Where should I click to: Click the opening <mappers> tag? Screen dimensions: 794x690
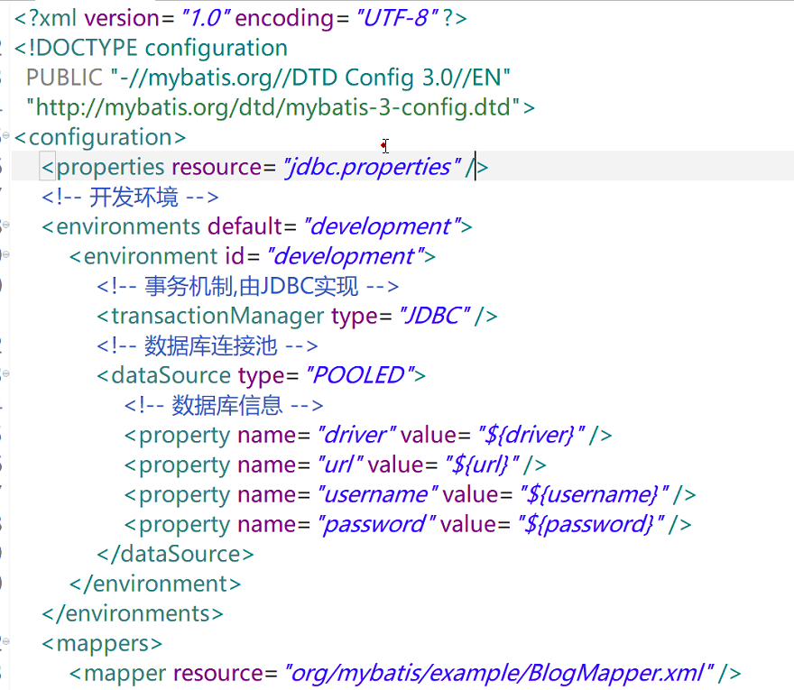[102, 644]
